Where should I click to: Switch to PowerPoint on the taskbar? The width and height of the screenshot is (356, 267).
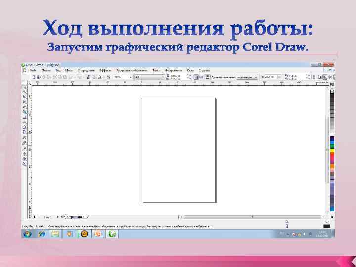(x=97, y=234)
